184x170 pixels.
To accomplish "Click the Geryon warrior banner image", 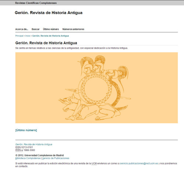I will 96,88.
